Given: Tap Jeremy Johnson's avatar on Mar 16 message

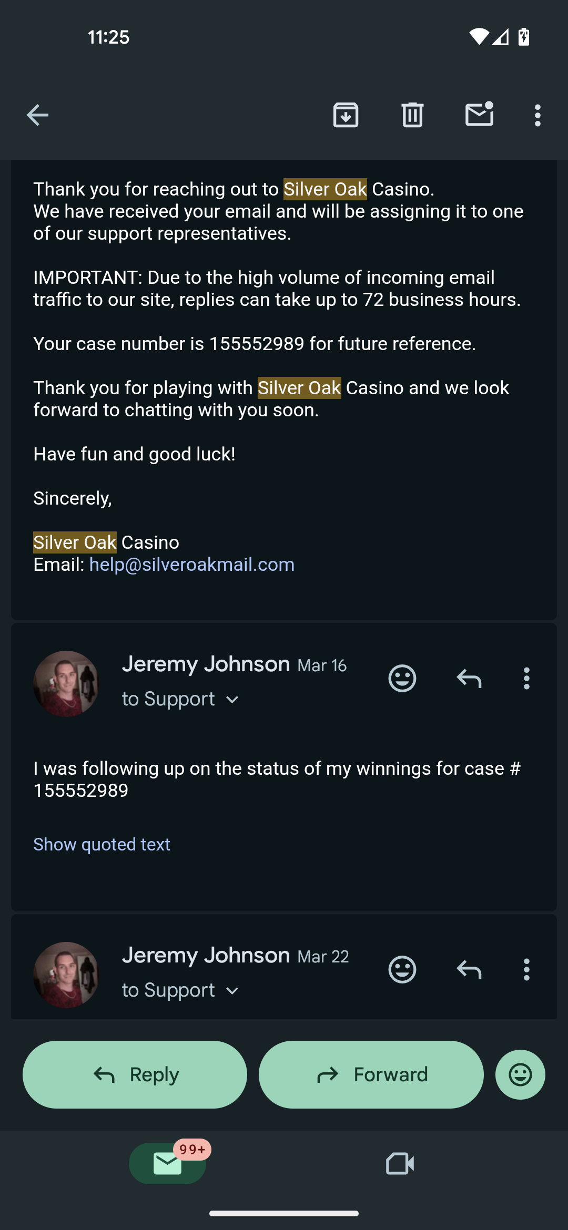Looking at the screenshot, I should pyautogui.click(x=66, y=683).
